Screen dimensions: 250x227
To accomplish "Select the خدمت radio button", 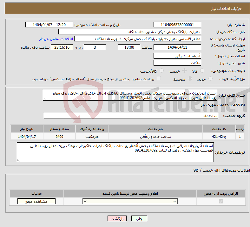I will pos(184,71).
